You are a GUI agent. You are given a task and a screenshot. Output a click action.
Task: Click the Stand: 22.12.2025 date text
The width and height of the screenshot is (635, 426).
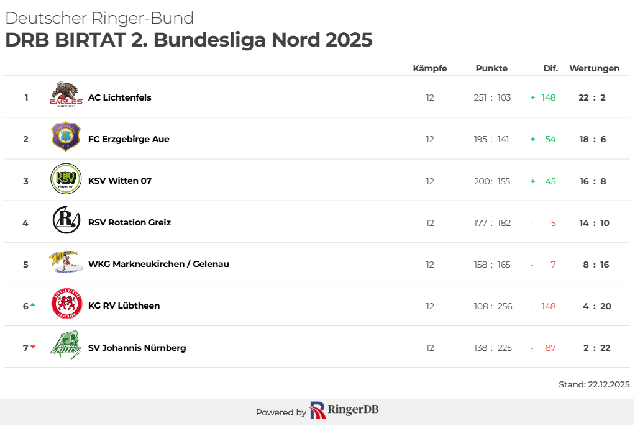tap(594, 384)
